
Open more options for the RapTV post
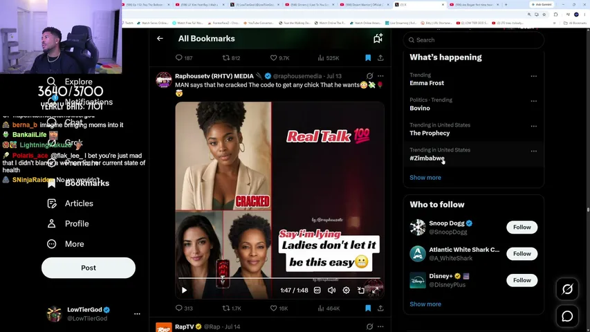click(x=380, y=326)
